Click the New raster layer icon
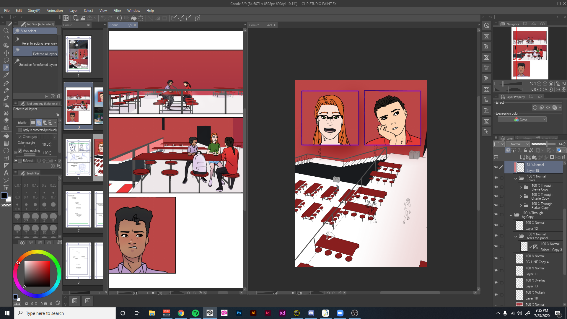The image size is (567, 319). click(522, 157)
